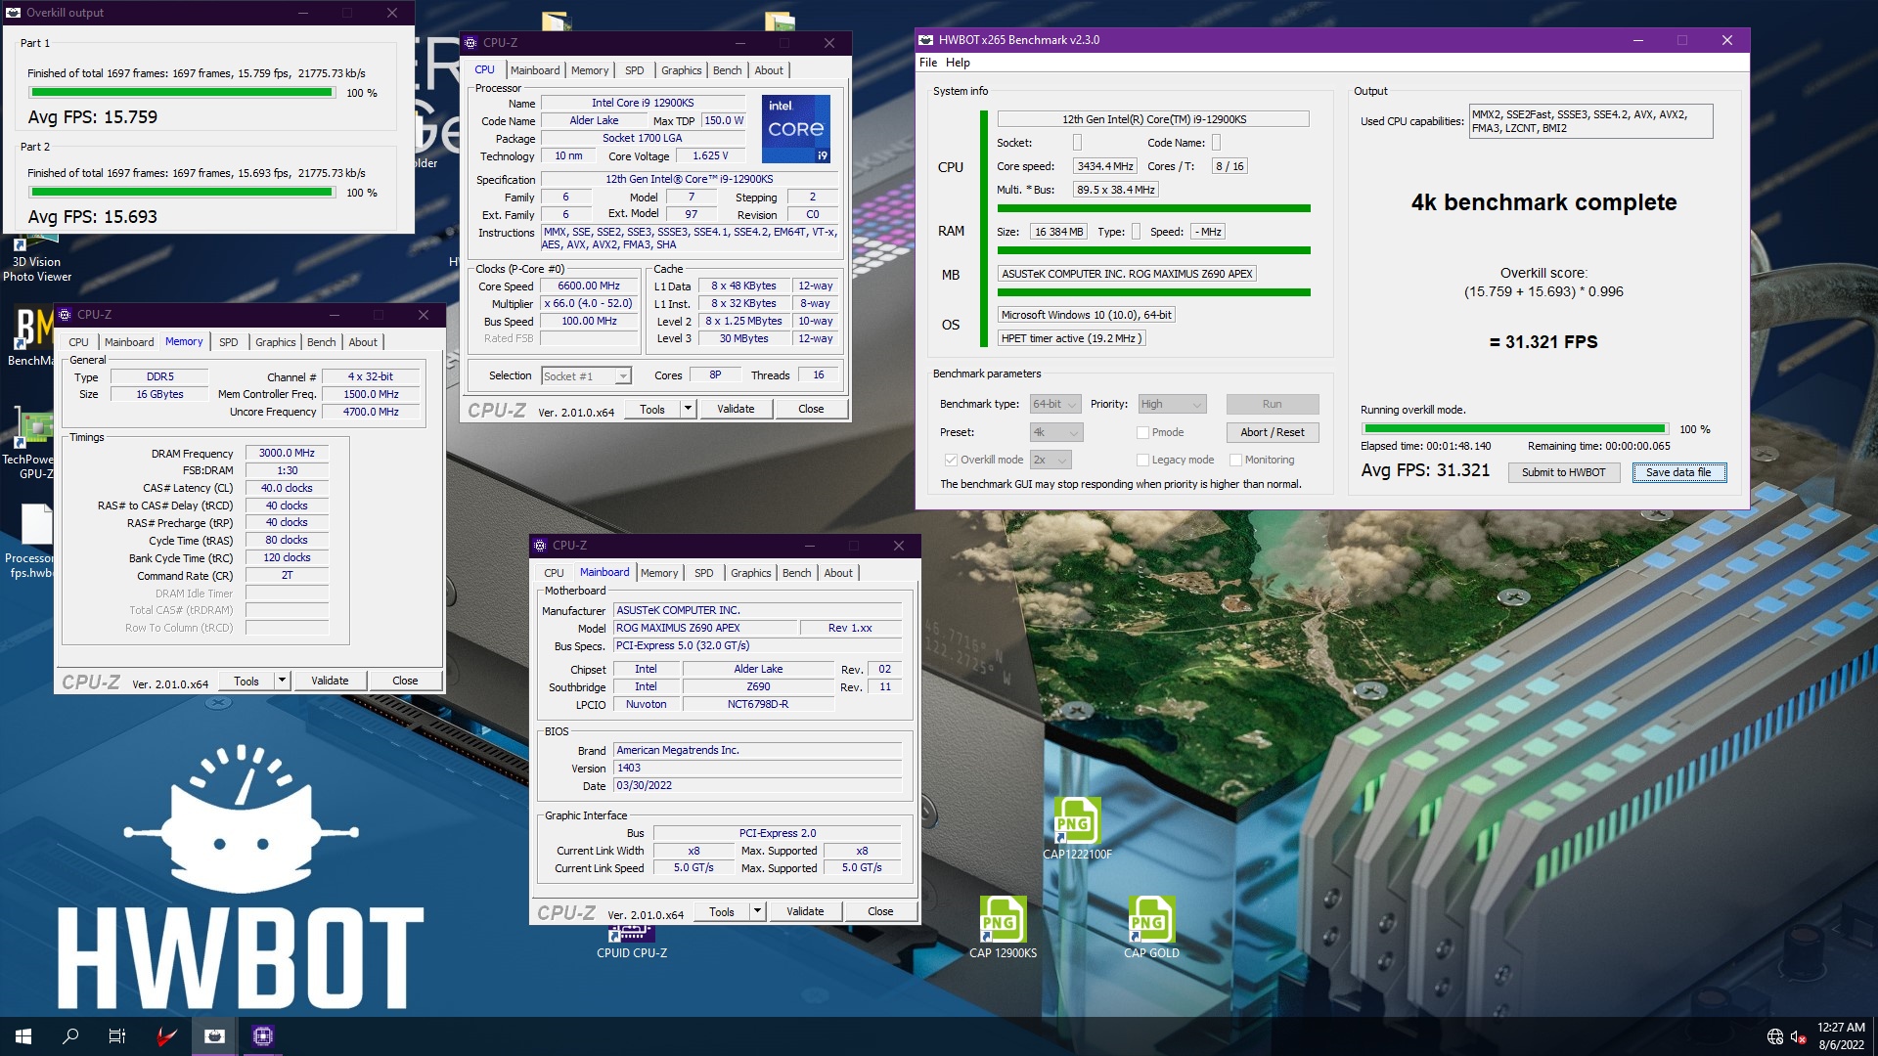Screen dimensions: 1878x1056
Task: Open the CPUID CPU-Z desktop shortcut
Action: click(632, 941)
